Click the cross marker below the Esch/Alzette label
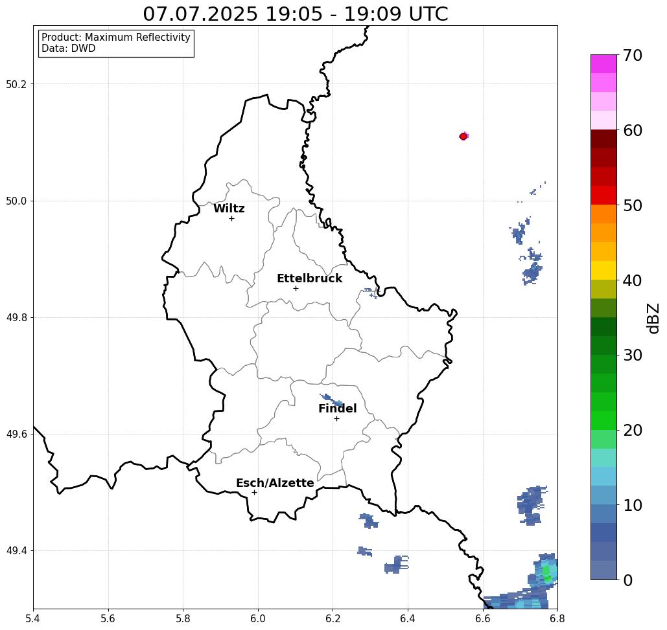Viewport: 667px width, 630px height. click(254, 493)
